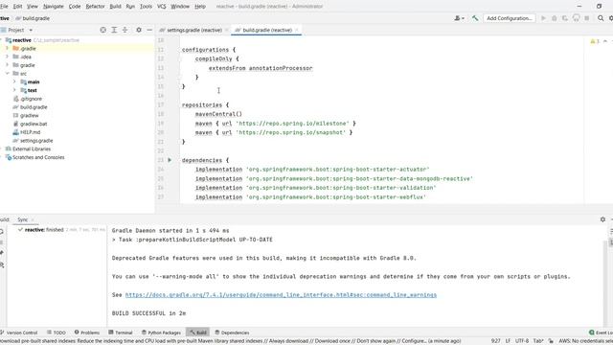Click Run with Coverage icon

pyautogui.click(x=565, y=18)
